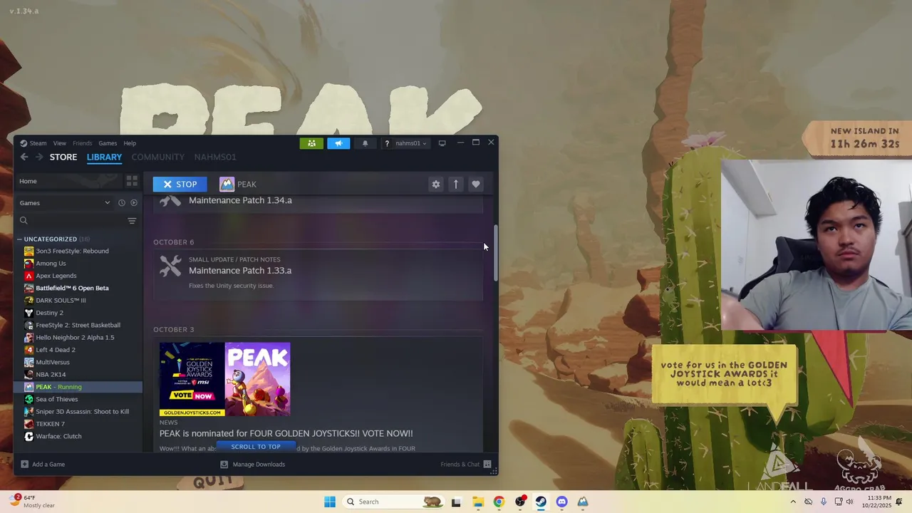Click the PEAK game icon in header
This screenshot has width=912, height=513.
tap(227, 185)
